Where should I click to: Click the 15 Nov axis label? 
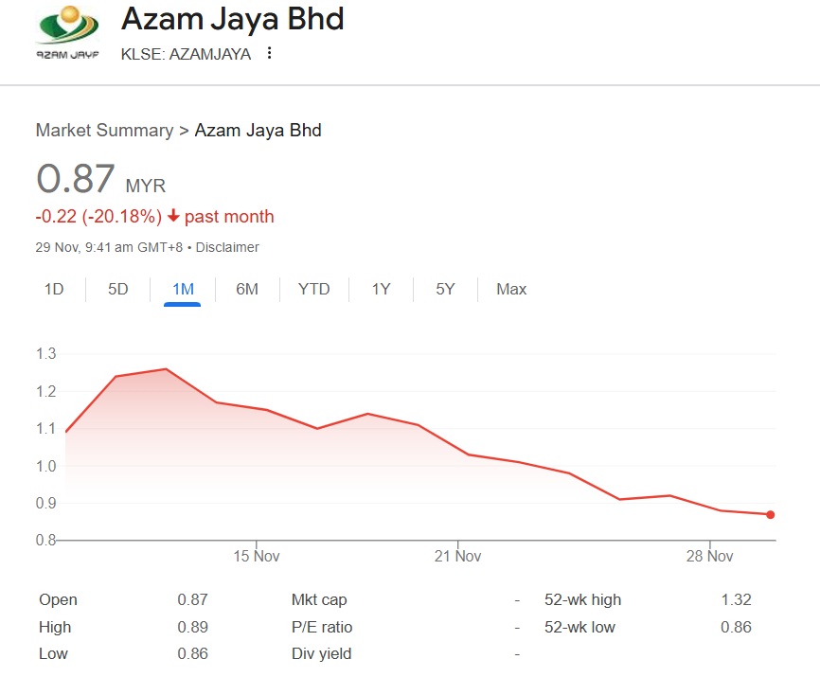pos(256,556)
